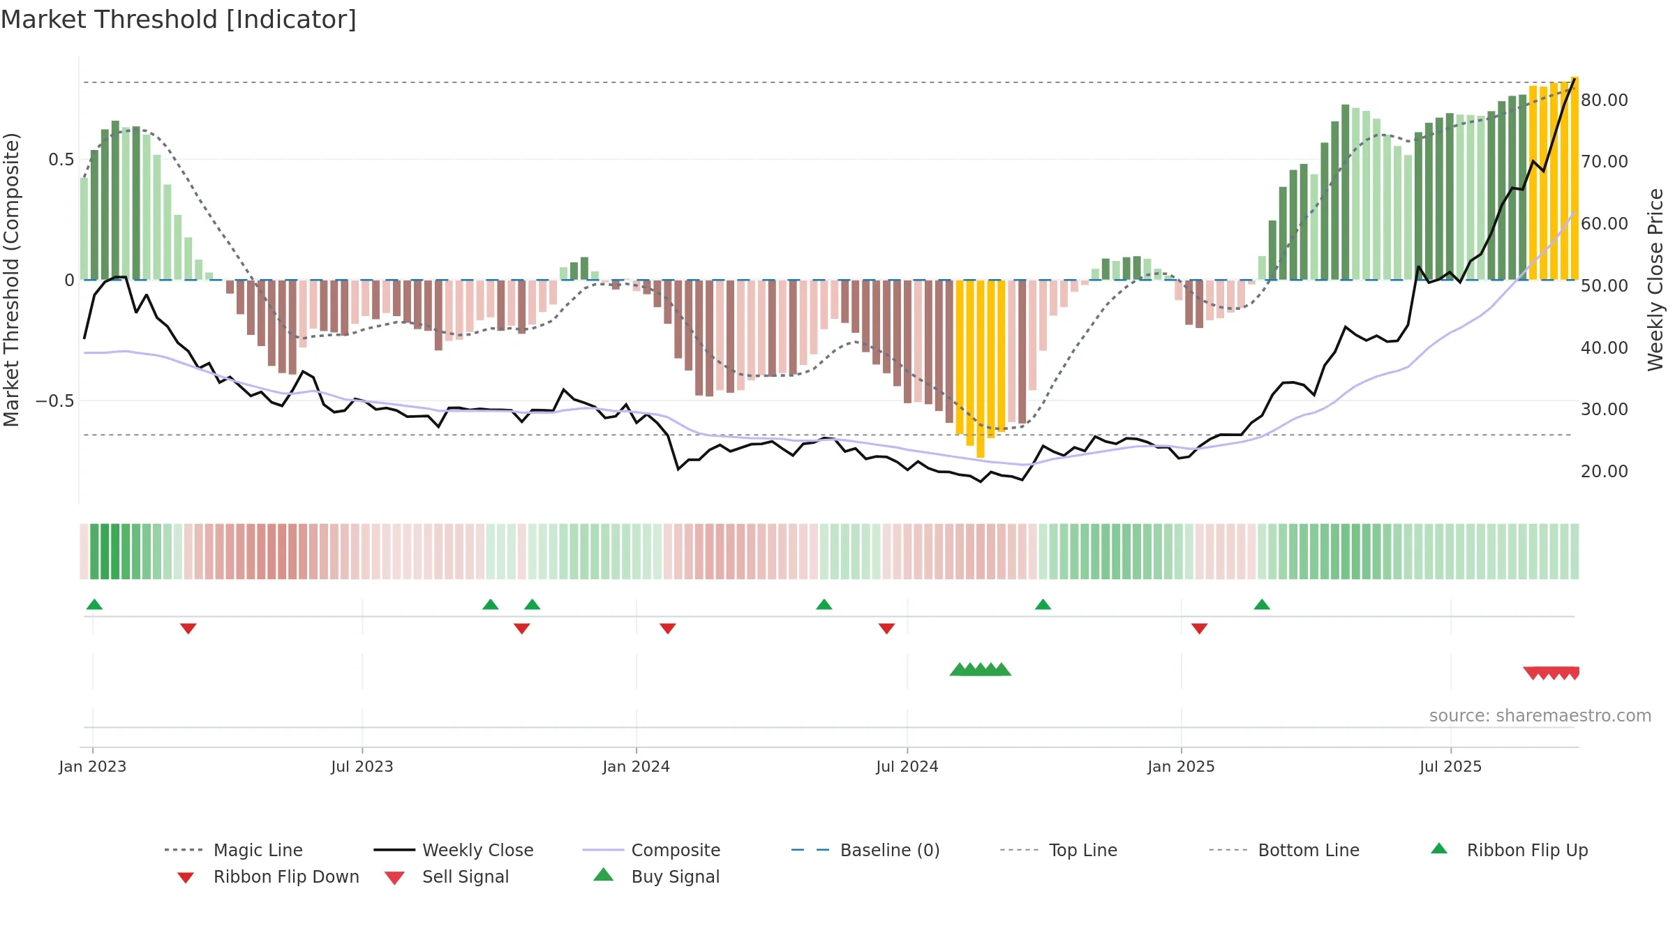This screenshot has height=942, width=1675.
Task: Click the −0.5 left axis tick label
Action: (x=54, y=401)
